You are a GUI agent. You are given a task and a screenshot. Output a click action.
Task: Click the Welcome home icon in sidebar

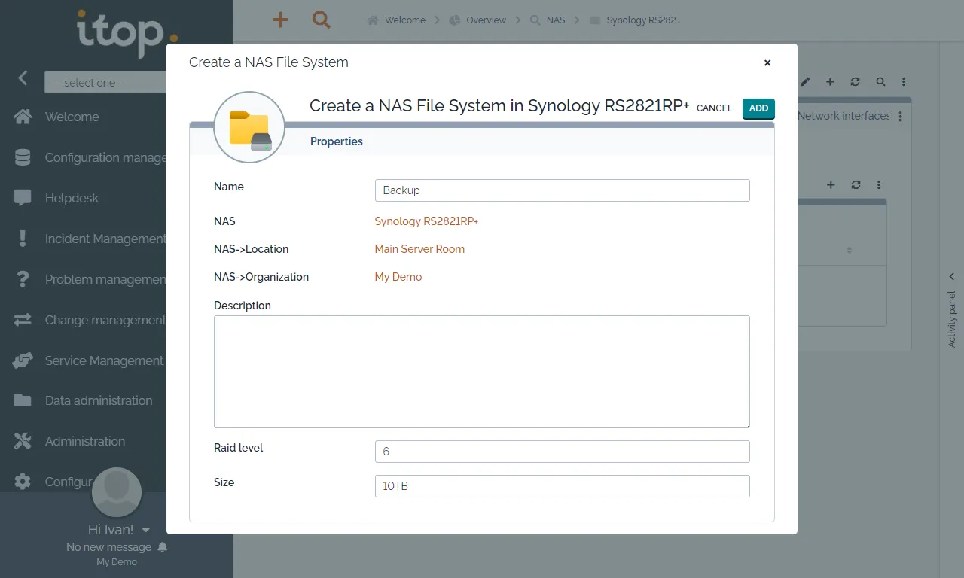(23, 117)
